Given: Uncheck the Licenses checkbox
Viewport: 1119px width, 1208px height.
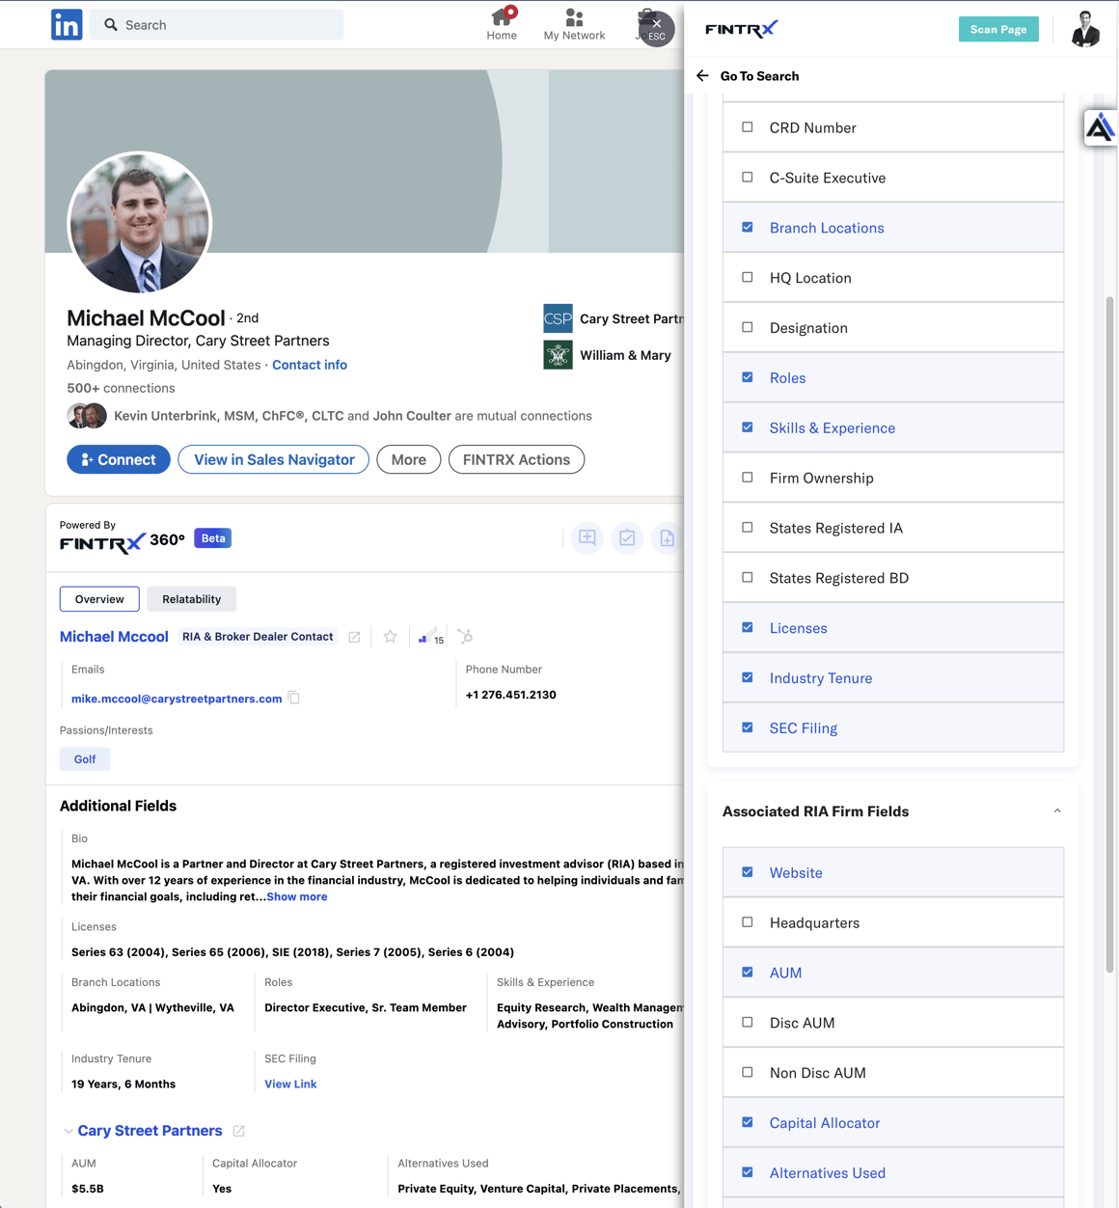Looking at the screenshot, I should tap(748, 628).
